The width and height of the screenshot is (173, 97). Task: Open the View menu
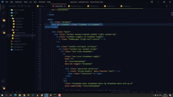tap(26, 2)
